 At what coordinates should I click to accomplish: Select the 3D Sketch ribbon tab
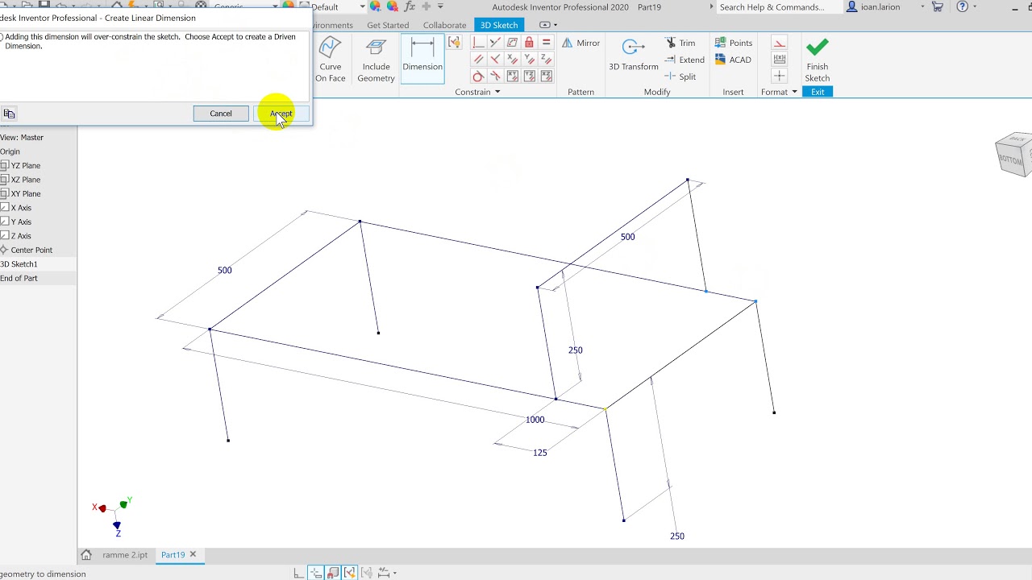(x=499, y=25)
